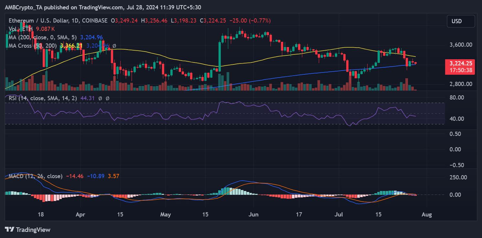Click the Vol · ETH indicator legend

click(x=20, y=29)
